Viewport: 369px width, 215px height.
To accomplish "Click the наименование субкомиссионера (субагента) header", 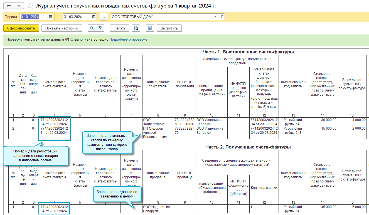I will click(211, 187).
